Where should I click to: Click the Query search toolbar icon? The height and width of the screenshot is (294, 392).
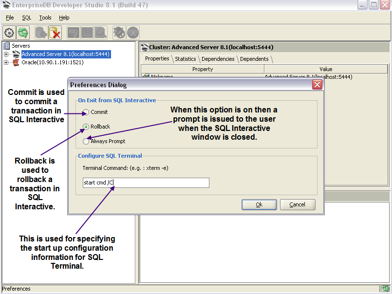101,33
